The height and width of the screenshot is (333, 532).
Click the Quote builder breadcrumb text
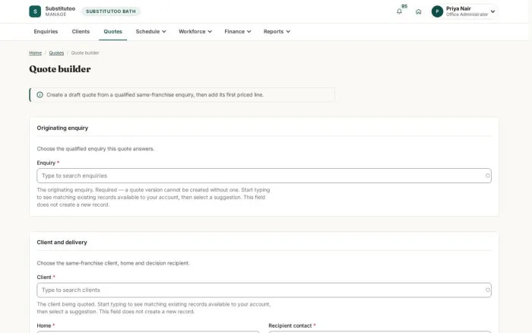click(85, 53)
